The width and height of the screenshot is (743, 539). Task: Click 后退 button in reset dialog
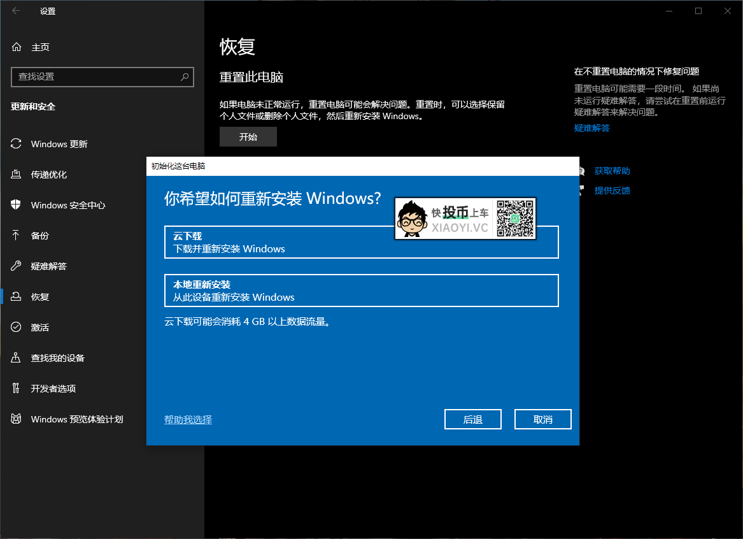click(472, 419)
